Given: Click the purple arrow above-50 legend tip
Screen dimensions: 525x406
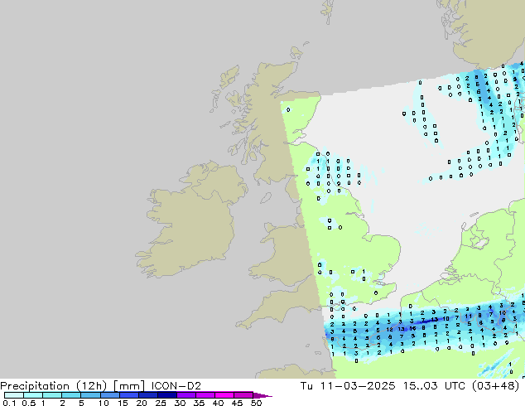Looking at the screenshot, I should point(262,395).
